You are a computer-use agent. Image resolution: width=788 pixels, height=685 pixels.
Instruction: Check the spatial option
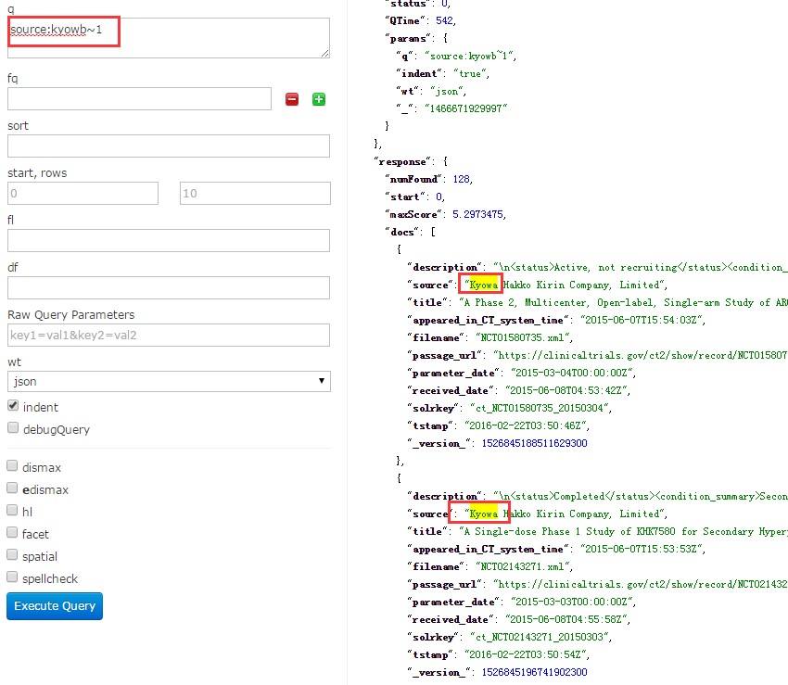[12, 554]
